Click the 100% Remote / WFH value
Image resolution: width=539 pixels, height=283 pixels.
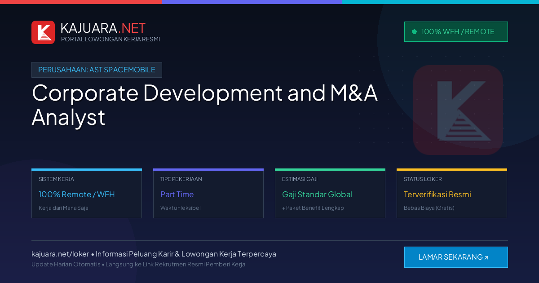[x=77, y=195]
